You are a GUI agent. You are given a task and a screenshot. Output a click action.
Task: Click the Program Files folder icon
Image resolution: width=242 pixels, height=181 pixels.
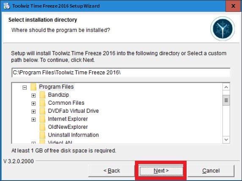pyautogui.click(x=33, y=87)
